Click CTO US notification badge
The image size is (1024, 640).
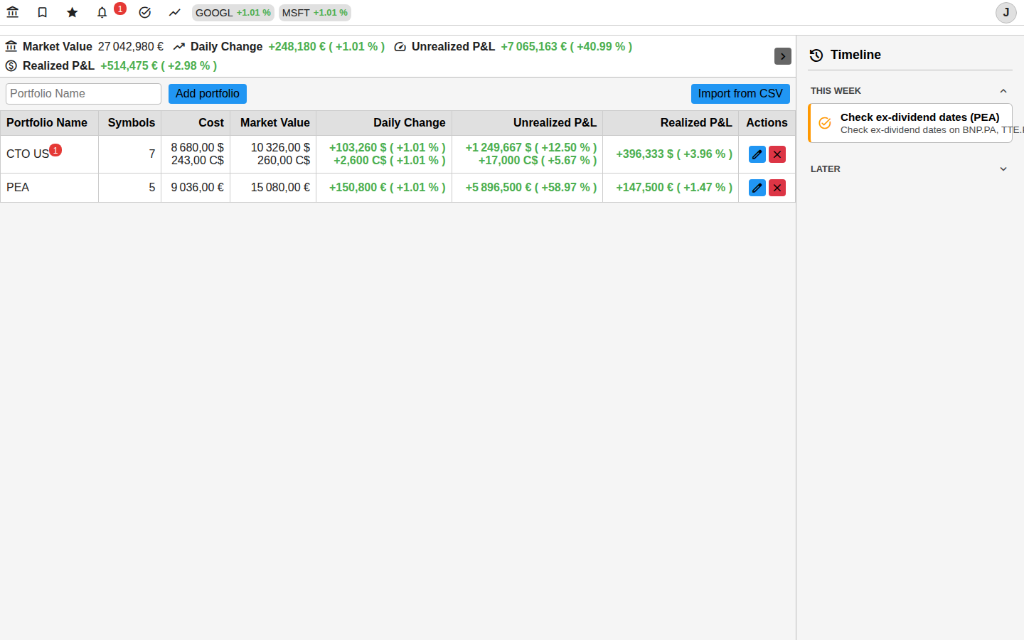tap(55, 150)
